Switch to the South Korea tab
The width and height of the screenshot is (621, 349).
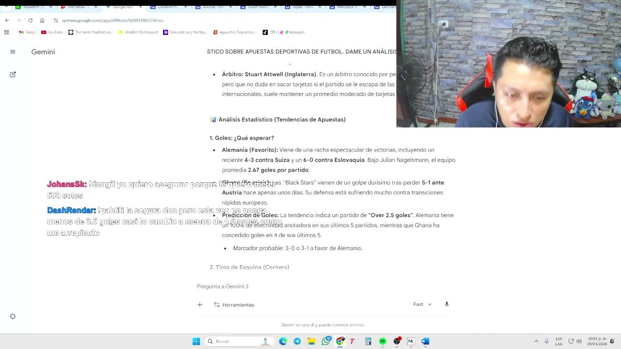click(x=257, y=7)
